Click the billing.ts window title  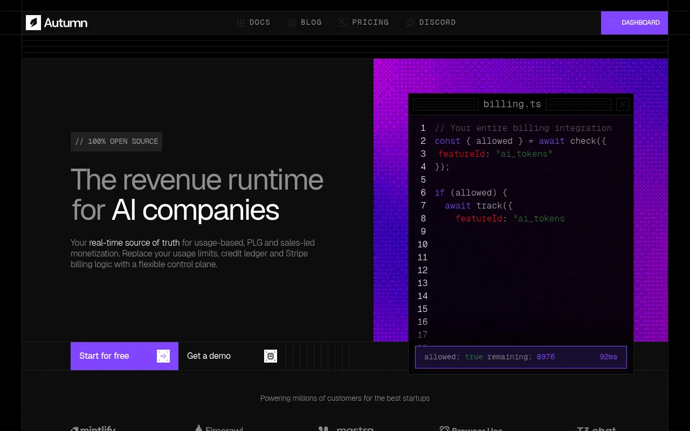[512, 105]
